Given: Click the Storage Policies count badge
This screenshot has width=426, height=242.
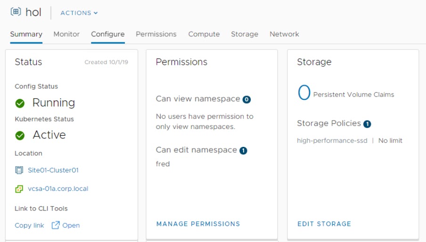Looking at the screenshot, I should click(367, 124).
